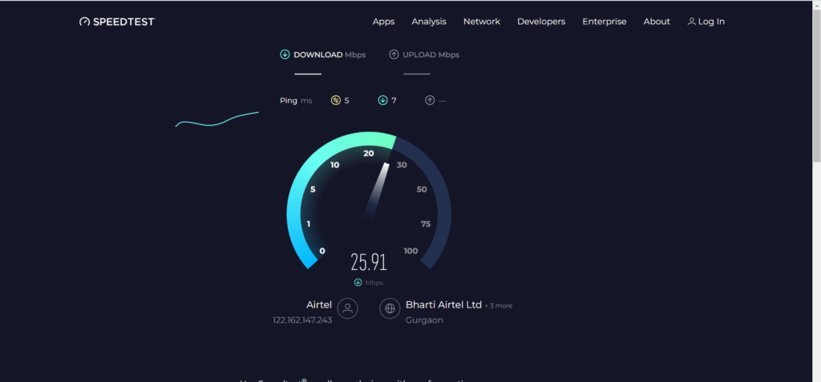Click the Airtel user profile icon

tap(348, 308)
